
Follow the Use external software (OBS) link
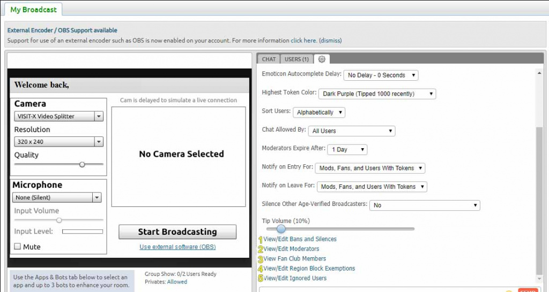click(177, 247)
